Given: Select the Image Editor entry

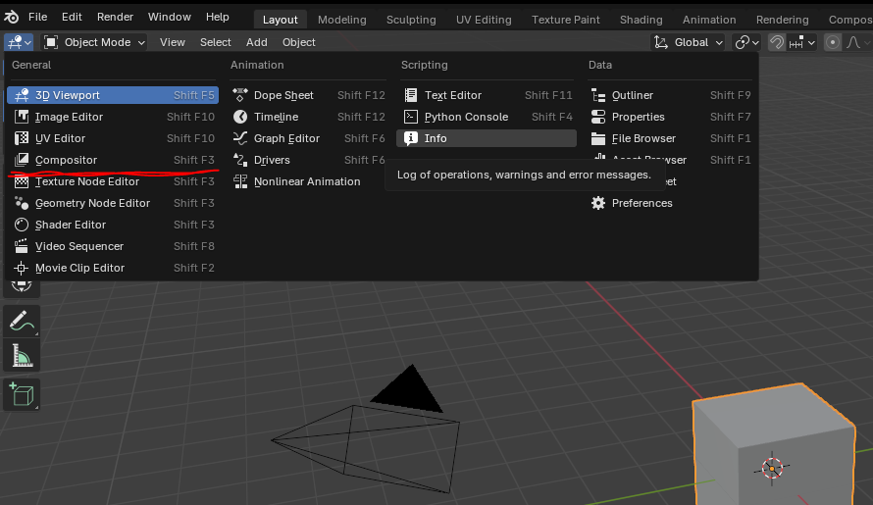Looking at the screenshot, I should click(113, 117).
